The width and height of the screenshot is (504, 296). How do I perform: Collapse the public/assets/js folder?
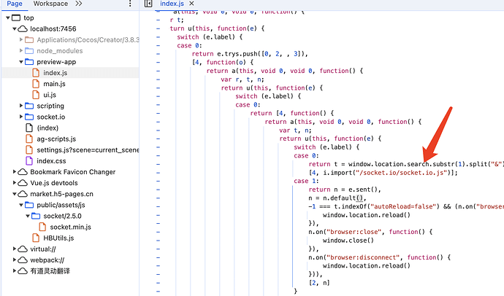tap(21, 205)
